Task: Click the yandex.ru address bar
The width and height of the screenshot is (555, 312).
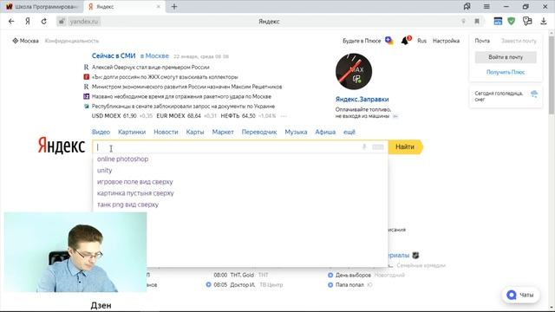Action: click(x=83, y=22)
